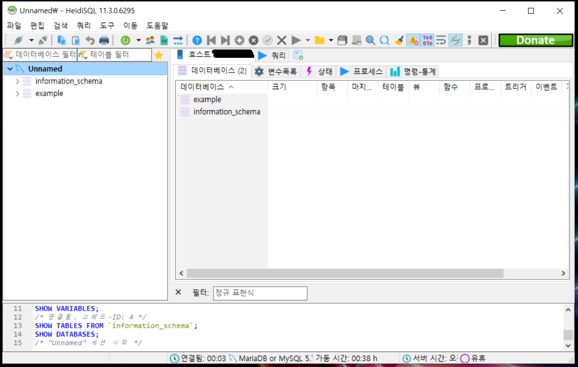Open SQL file with folder icon
Image resolution: width=578 pixels, height=367 pixels.
[319, 40]
